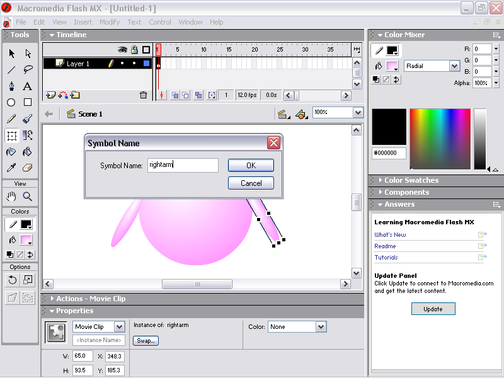504x378 pixels.
Task: Select the Oval tool
Action: 11,103
